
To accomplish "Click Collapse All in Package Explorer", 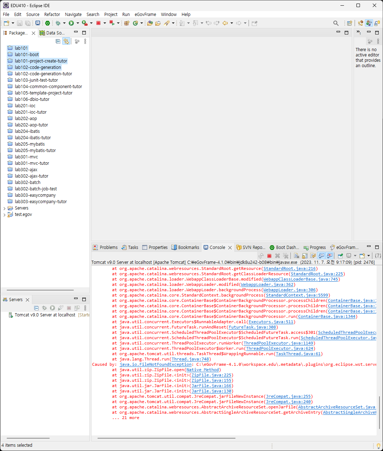I will click(58, 41).
